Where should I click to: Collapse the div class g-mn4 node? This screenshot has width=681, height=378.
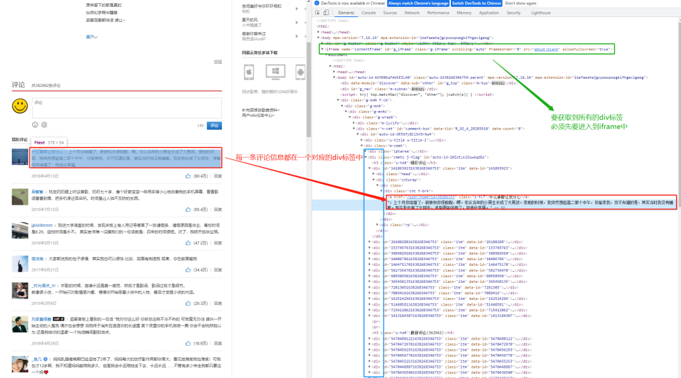[x=342, y=105]
